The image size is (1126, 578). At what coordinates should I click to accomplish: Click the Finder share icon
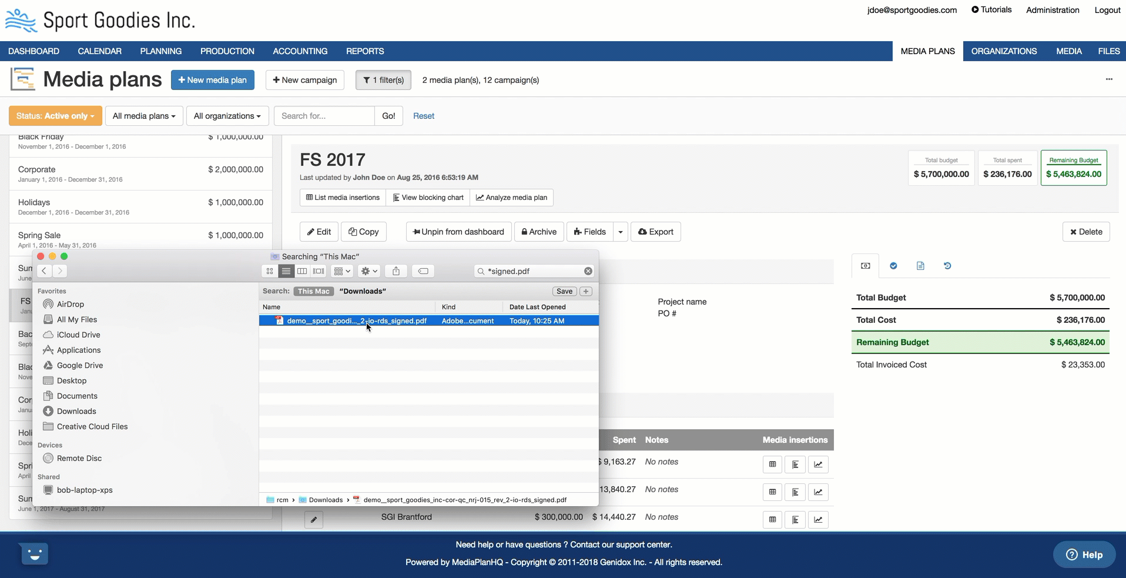pyautogui.click(x=396, y=271)
